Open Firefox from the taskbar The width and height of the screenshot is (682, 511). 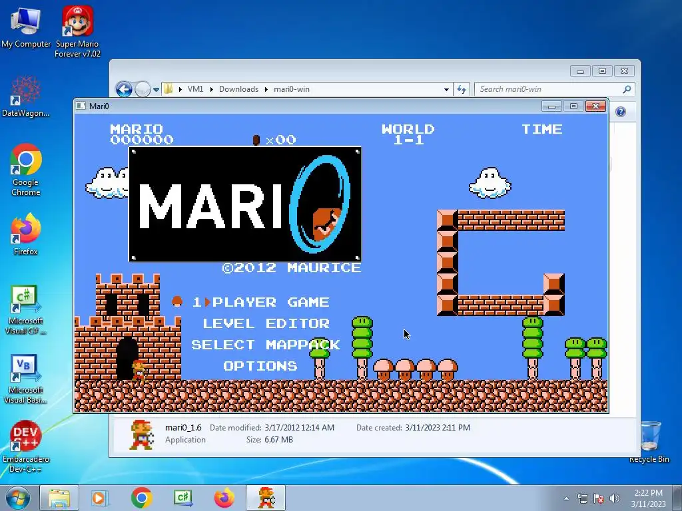(x=224, y=498)
